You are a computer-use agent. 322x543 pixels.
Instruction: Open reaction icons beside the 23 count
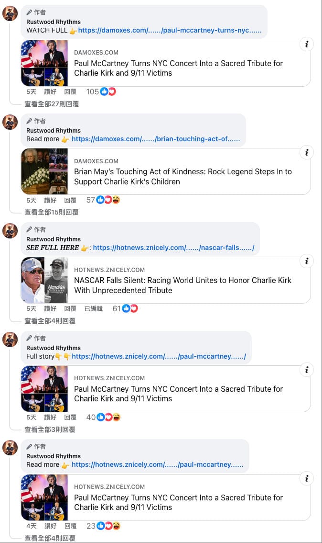point(108,526)
